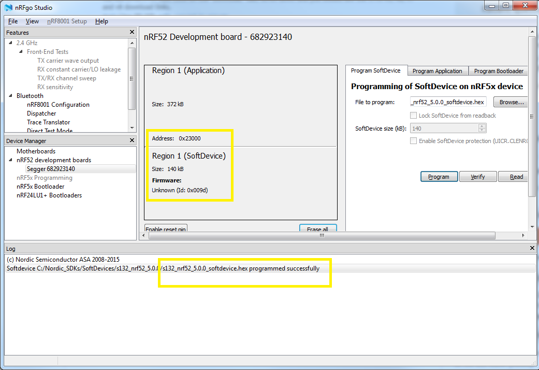Click main panel vertical scrollbar up arrow

point(532,32)
